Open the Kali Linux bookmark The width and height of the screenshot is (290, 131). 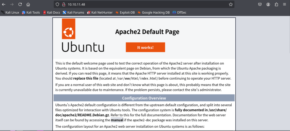tap(10, 12)
